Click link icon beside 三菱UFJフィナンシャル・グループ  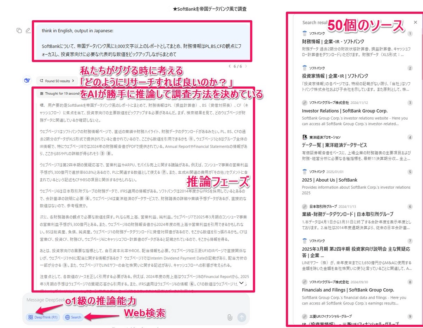[x=304, y=316]
